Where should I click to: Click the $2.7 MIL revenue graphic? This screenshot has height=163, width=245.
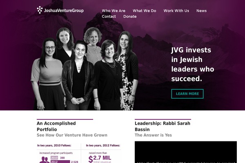[100, 159]
